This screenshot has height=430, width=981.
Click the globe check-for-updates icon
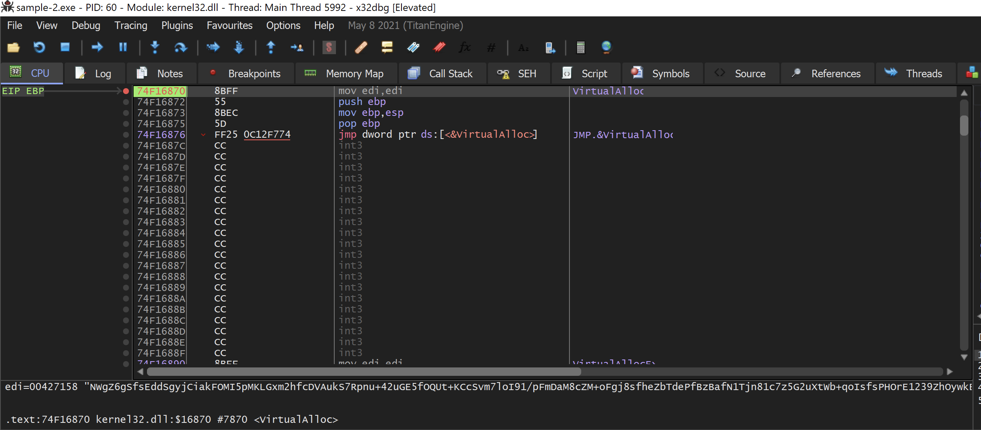pos(606,47)
